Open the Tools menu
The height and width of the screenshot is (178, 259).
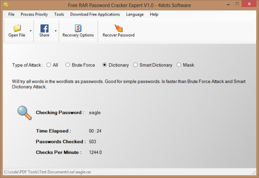(59, 14)
